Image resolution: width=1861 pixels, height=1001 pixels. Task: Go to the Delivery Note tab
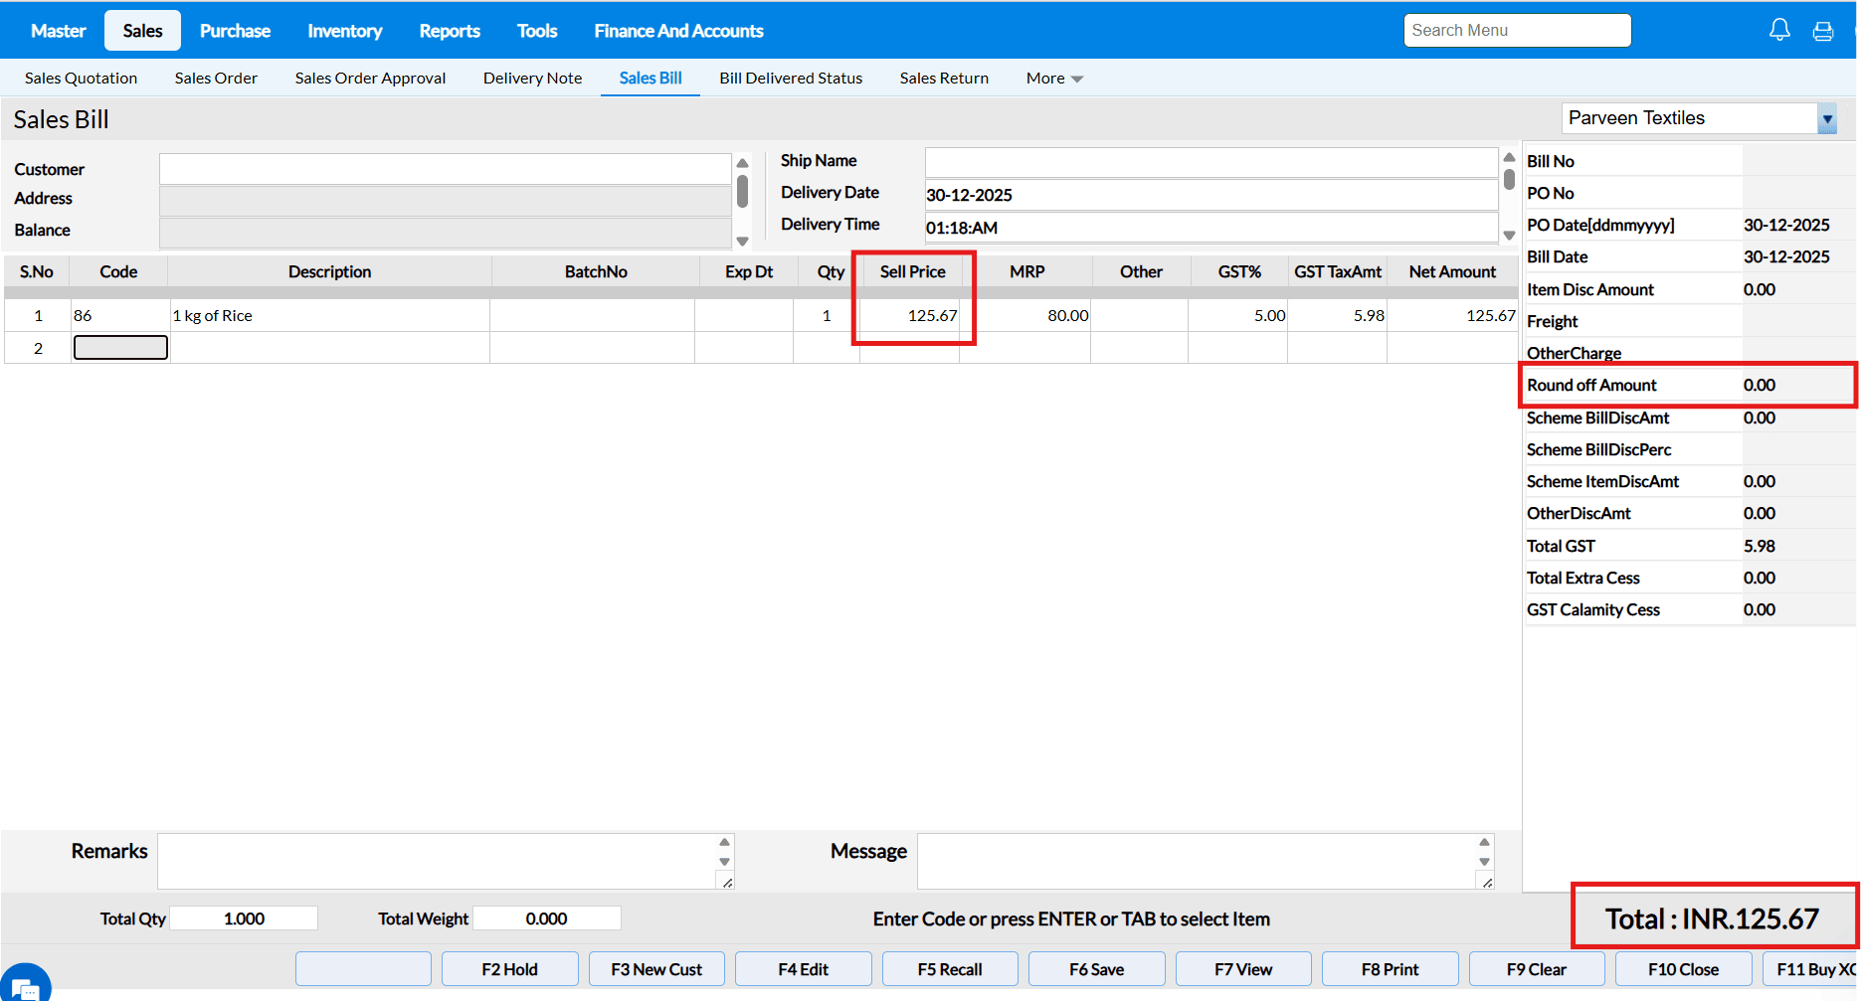(532, 79)
